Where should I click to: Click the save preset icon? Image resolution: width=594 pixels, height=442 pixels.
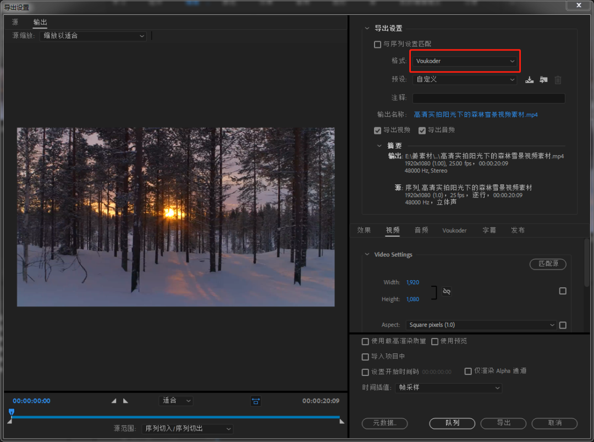(x=529, y=80)
